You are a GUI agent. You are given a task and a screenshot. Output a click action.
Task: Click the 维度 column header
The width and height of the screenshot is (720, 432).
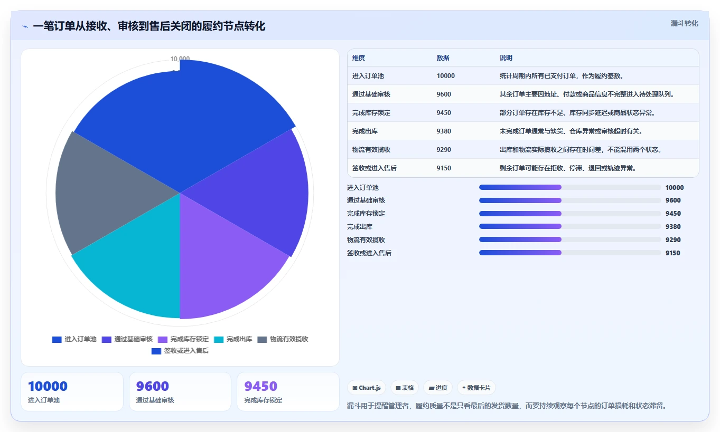pos(359,58)
